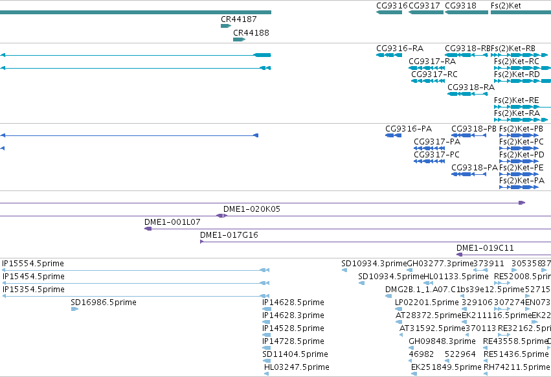
Task: Select EST SD16986.5prime
Action: [x=104, y=303]
